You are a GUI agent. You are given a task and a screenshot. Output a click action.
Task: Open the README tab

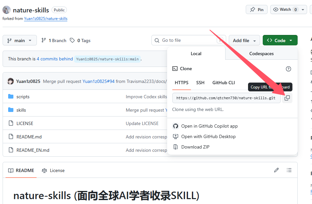point(21,170)
